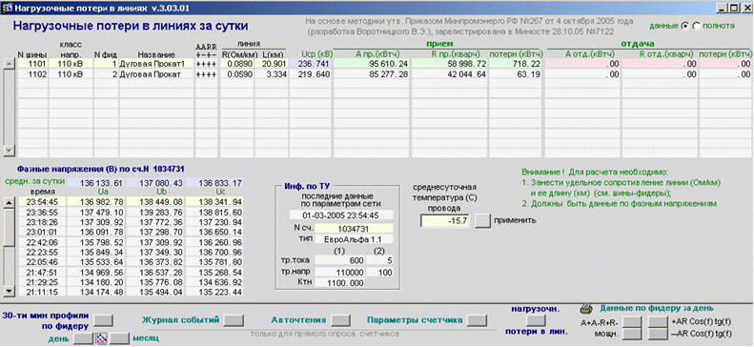The height and width of the screenshot is (347, 754).
Task: Click down arrow of the lines table scrollbar
Action: click(x=9, y=151)
